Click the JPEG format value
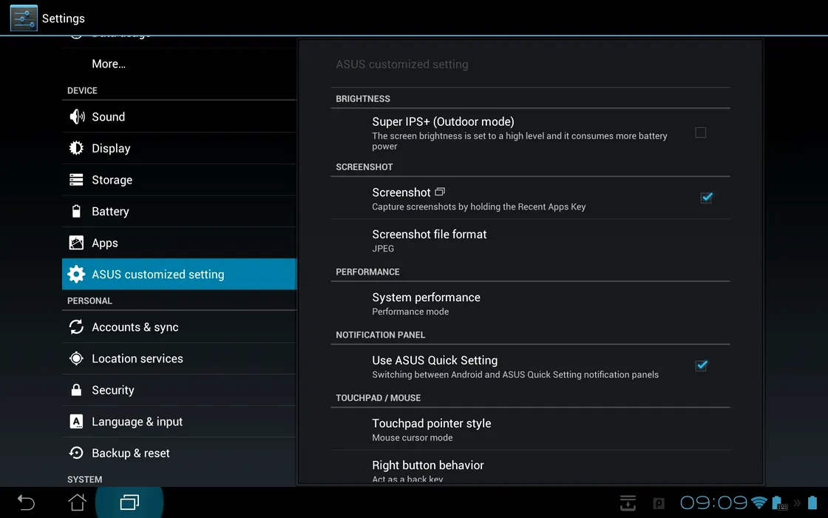The image size is (828, 518). (x=383, y=249)
